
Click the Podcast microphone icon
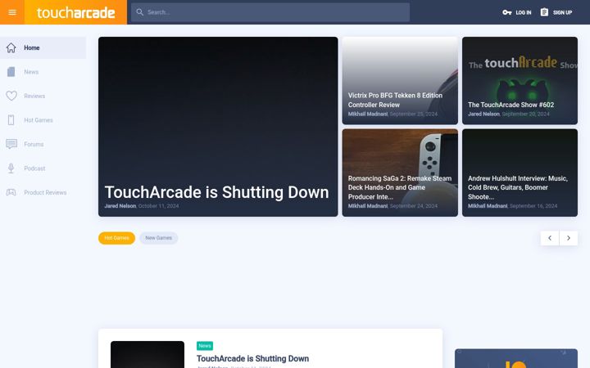click(x=11, y=168)
